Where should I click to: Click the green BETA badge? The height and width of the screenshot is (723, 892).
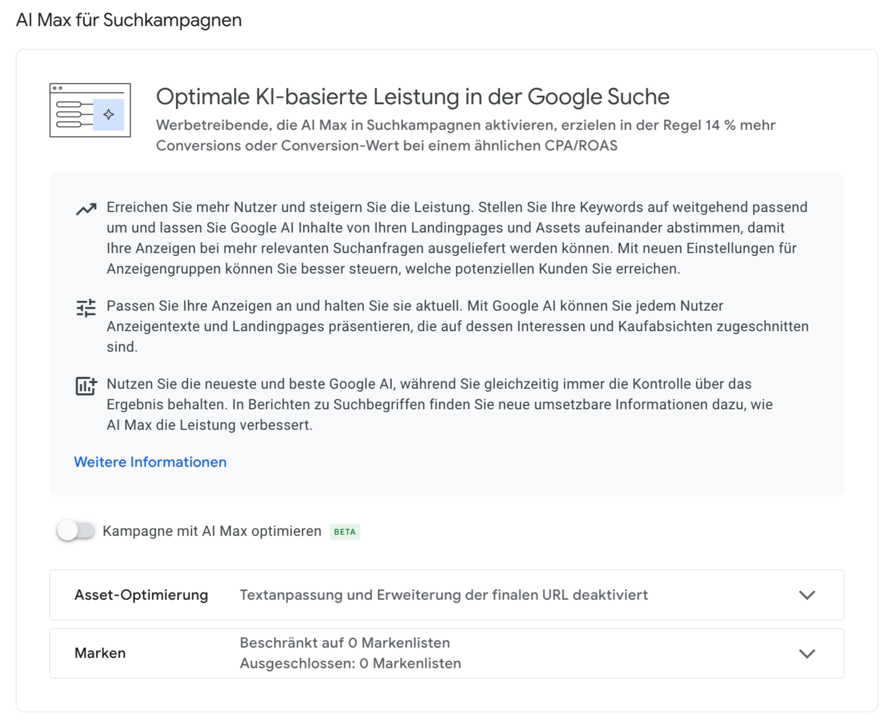(344, 531)
